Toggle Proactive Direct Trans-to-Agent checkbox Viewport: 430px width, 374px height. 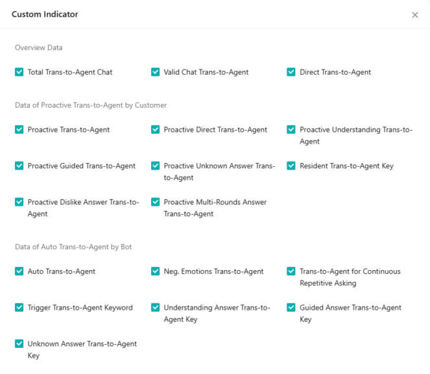click(x=155, y=130)
